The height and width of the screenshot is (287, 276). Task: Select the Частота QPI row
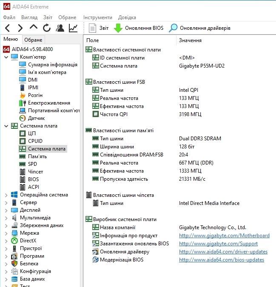(x=146, y=114)
